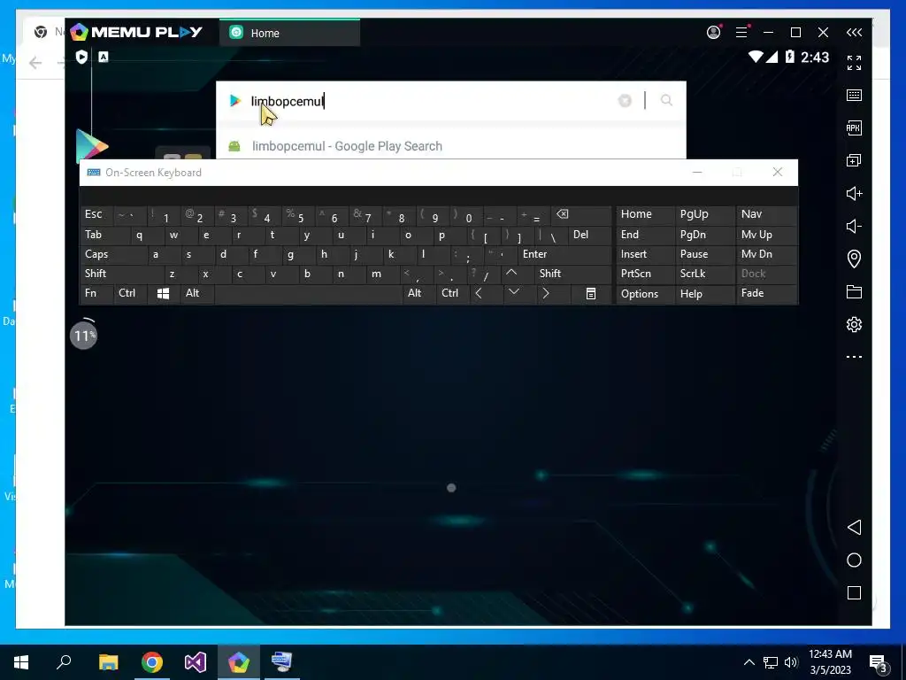906x680 pixels.
Task: Open the GPS location pin icon
Action: (x=854, y=259)
